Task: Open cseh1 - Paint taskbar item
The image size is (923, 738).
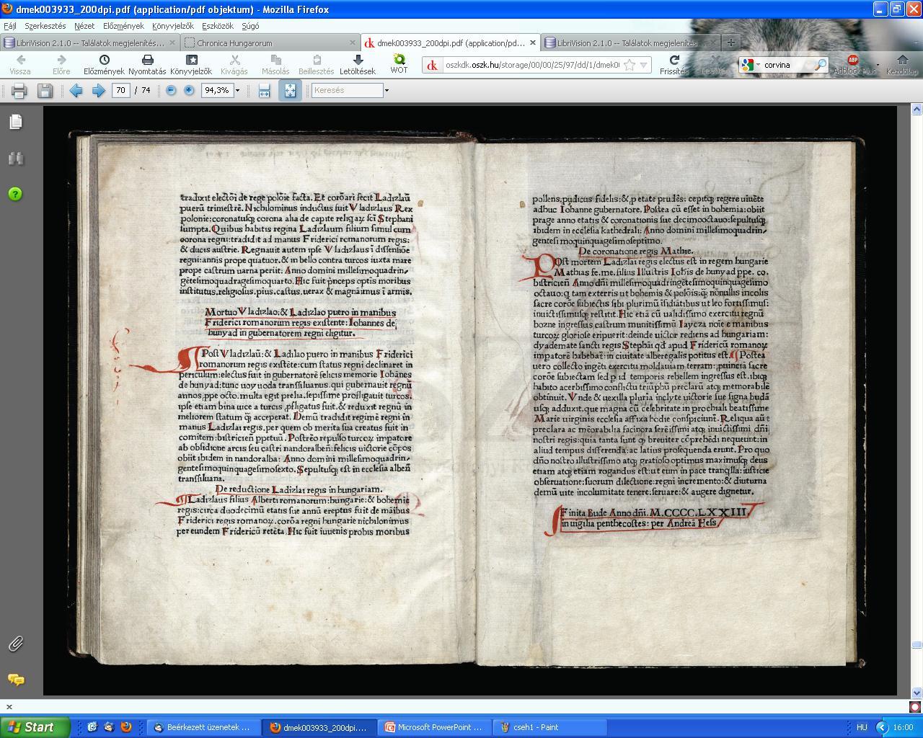Action: pyautogui.click(x=551, y=727)
